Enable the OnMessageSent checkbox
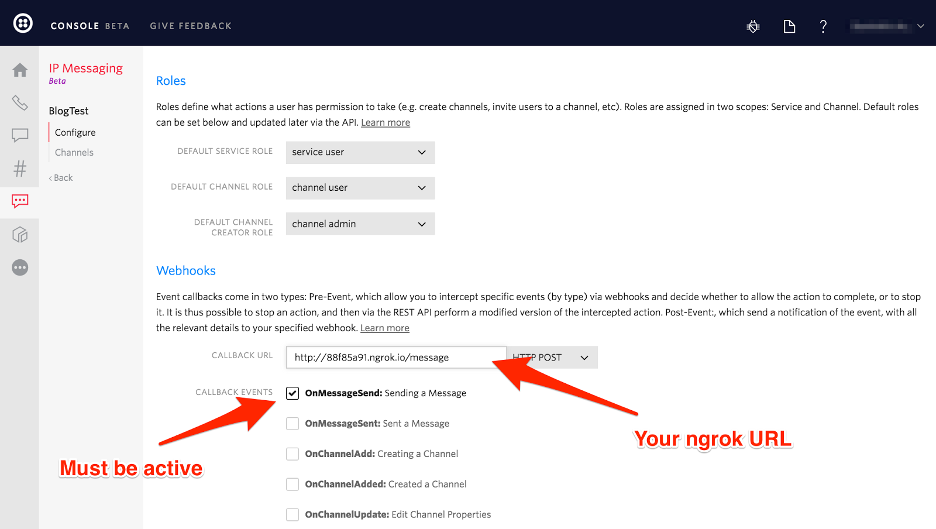The width and height of the screenshot is (936, 529). click(x=292, y=424)
